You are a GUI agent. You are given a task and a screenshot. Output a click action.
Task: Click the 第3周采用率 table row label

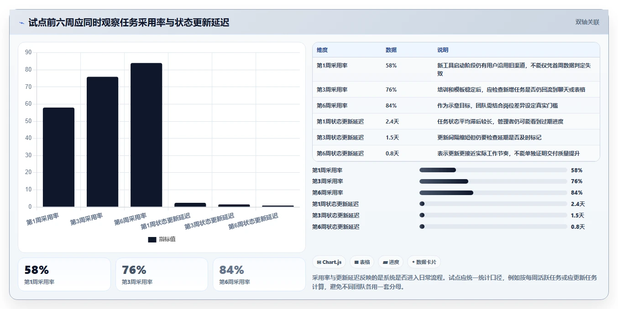click(x=332, y=90)
